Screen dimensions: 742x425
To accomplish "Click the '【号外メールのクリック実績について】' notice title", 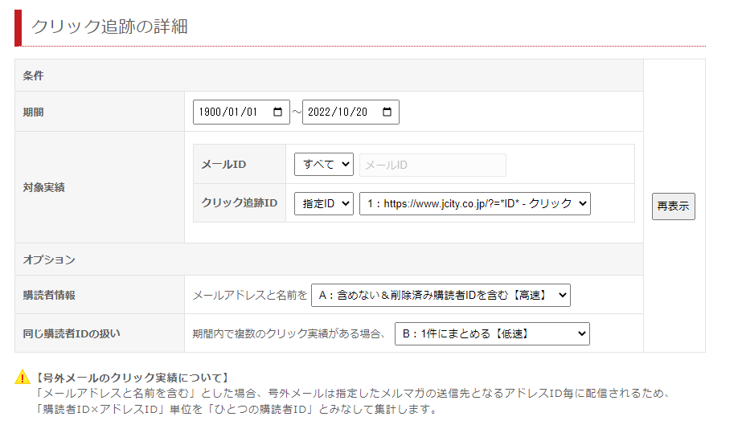I will [x=132, y=378].
